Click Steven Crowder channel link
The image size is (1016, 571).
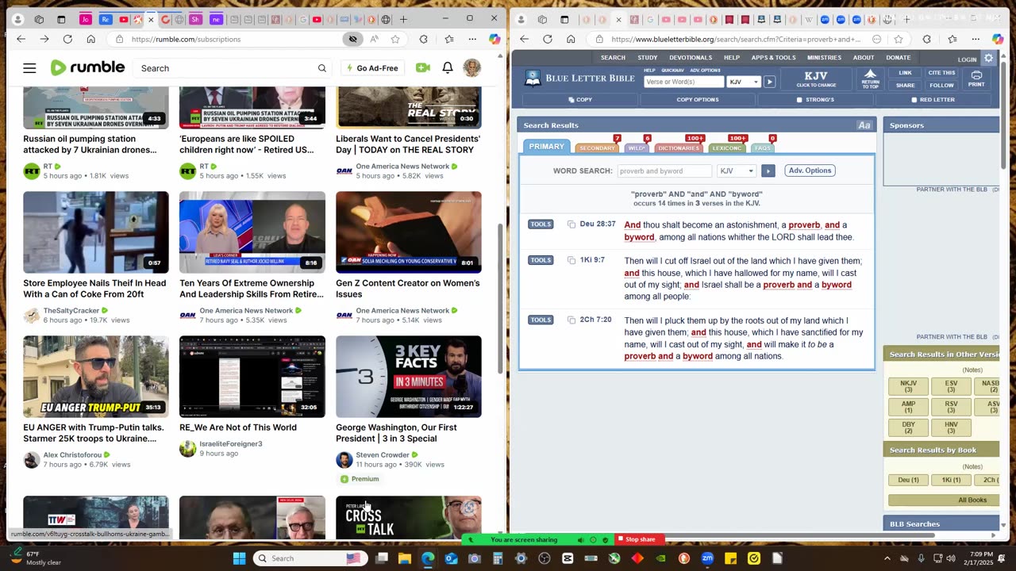383,455
